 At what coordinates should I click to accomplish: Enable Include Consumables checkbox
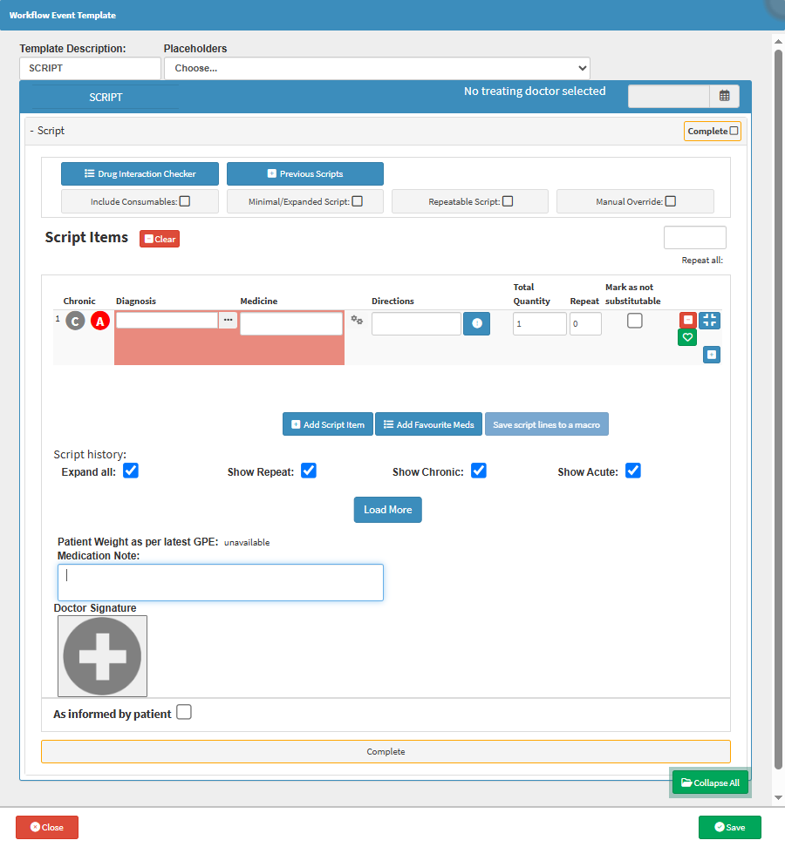pos(185,201)
